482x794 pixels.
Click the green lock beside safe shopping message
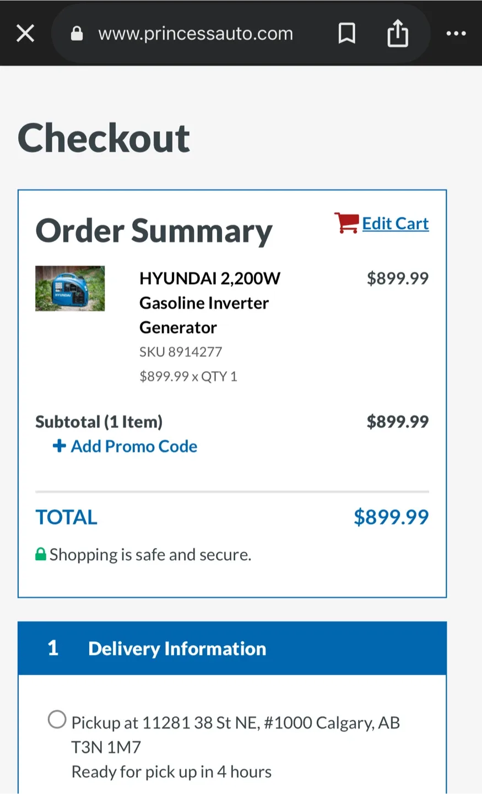[41, 554]
